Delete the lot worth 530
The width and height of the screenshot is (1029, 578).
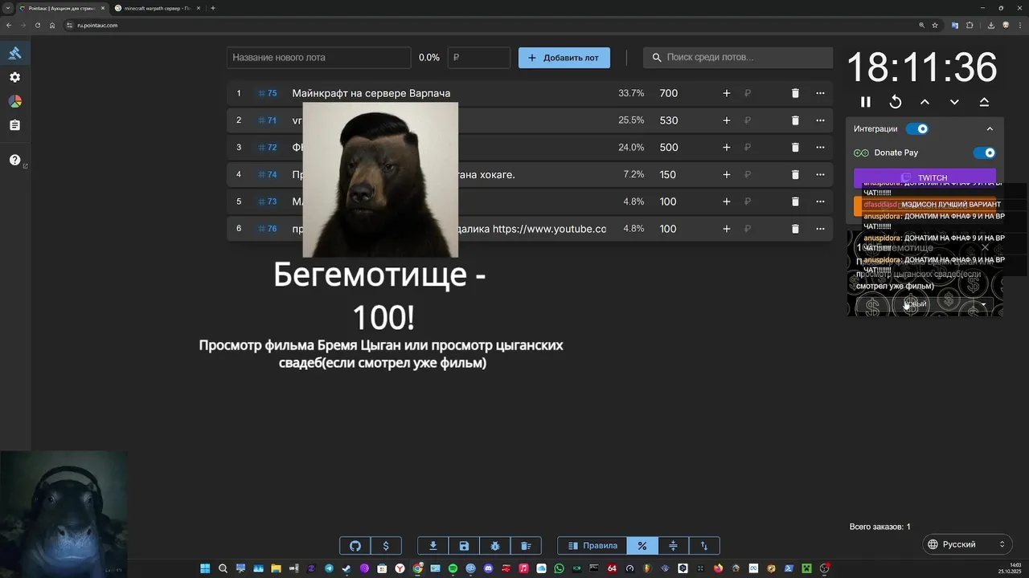tap(795, 120)
